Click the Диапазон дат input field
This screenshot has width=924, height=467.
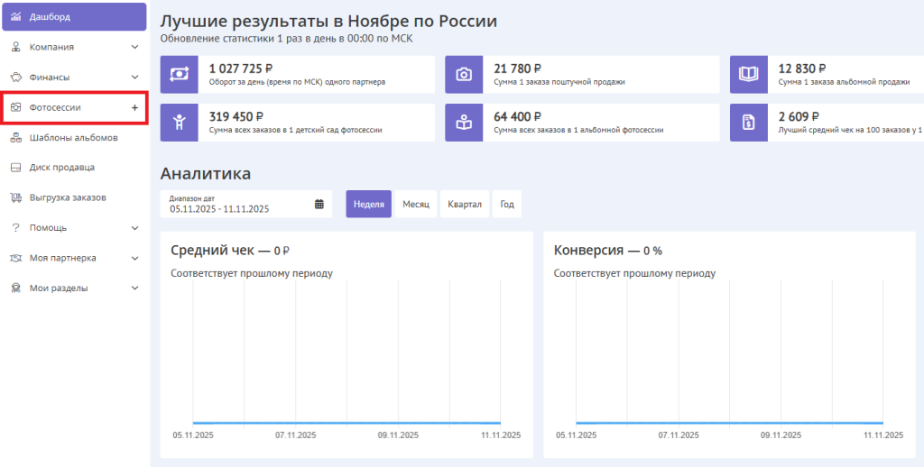(235, 204)
